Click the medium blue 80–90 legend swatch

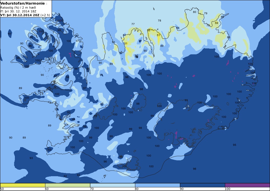tap(158, 185)
